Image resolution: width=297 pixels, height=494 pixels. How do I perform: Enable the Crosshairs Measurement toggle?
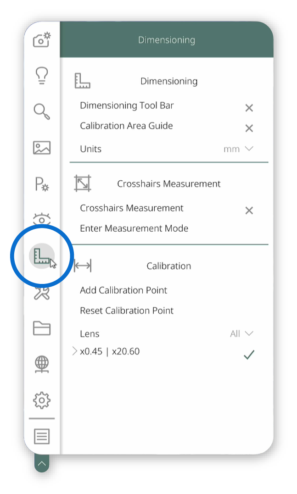pyautogui.click(x=249, y=211)
